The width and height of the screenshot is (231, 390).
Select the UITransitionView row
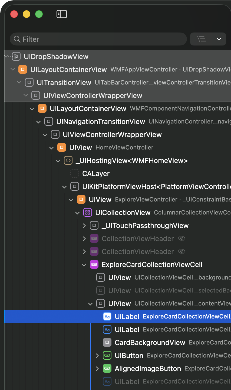coord(118,82)
